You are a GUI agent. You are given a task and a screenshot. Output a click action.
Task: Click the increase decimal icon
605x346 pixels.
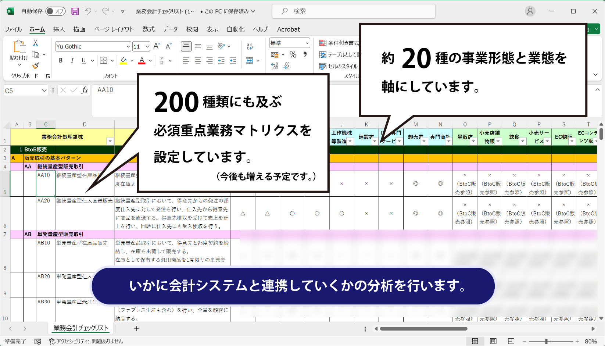tap(275, 66)
